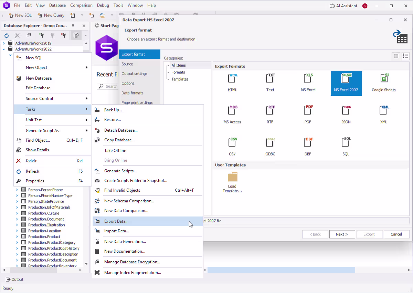This screenshot has width=413, height=293.
Task: Click the Remove Connection red-x plug icon
Action: click(x=63, y=35)
